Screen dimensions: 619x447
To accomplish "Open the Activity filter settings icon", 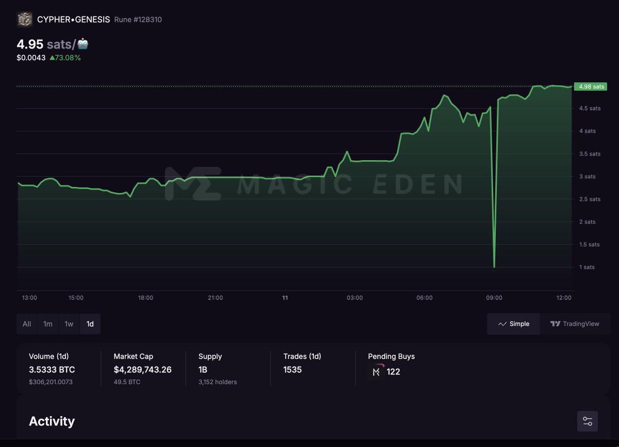I will [588, 421].
